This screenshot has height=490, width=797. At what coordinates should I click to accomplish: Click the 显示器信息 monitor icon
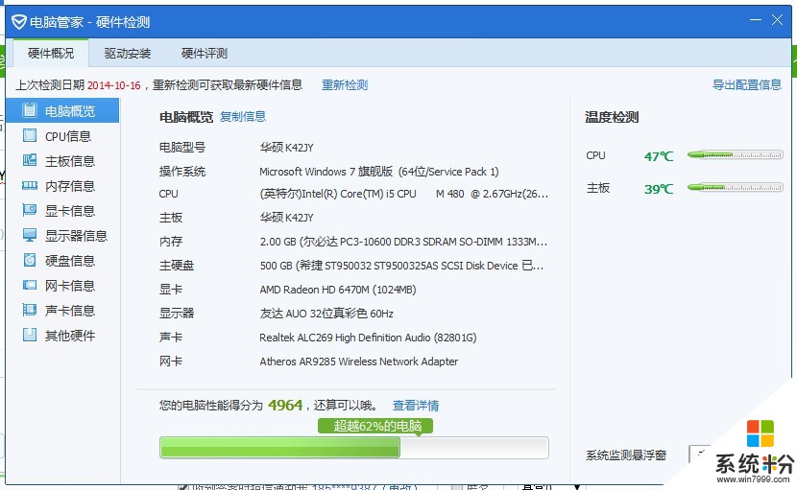point(30,235)
